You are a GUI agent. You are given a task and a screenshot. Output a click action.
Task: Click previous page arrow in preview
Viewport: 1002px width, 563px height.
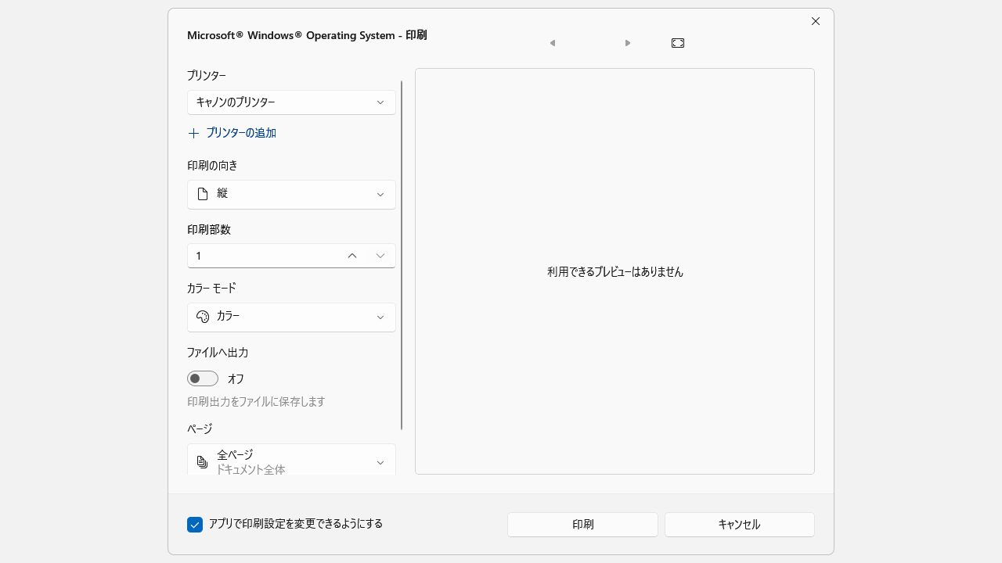tap(553, 43)
